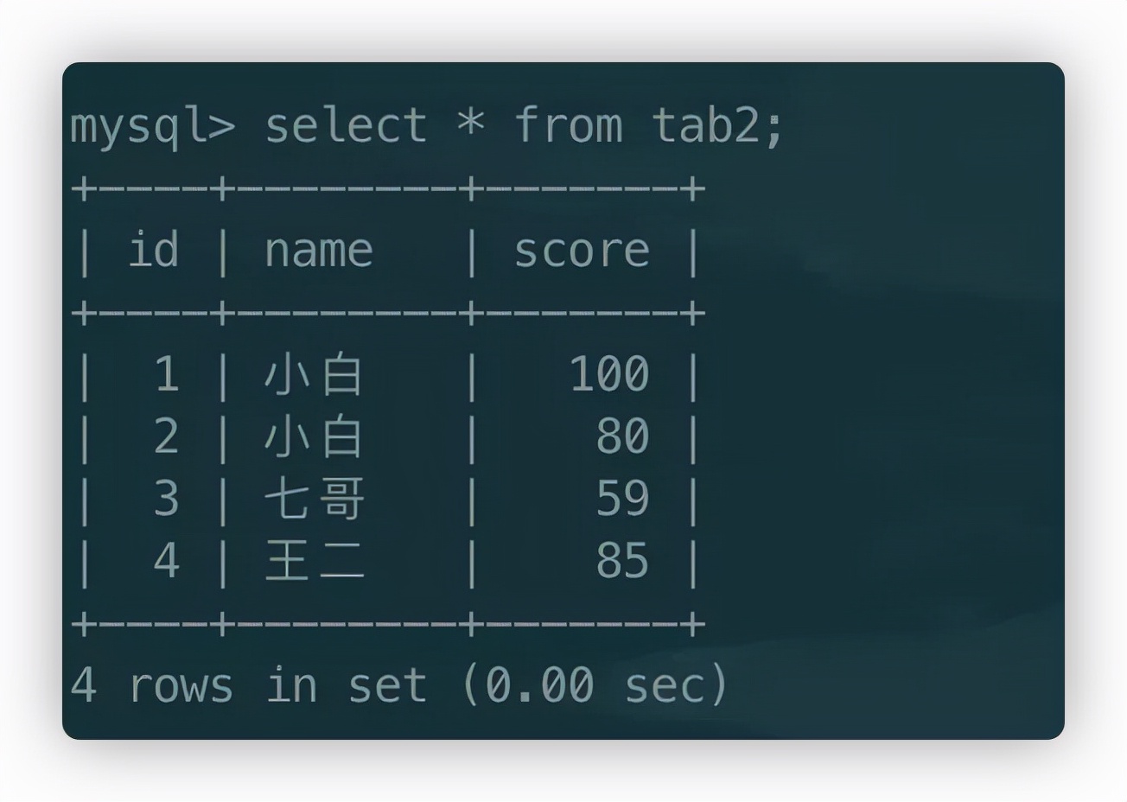The image size is (1127, 802).
Task: Click the score value 85
Action: pyautogui.click(x=622, y=561)
